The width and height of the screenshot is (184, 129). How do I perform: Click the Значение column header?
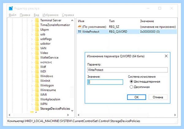click(x=147, y=21)
